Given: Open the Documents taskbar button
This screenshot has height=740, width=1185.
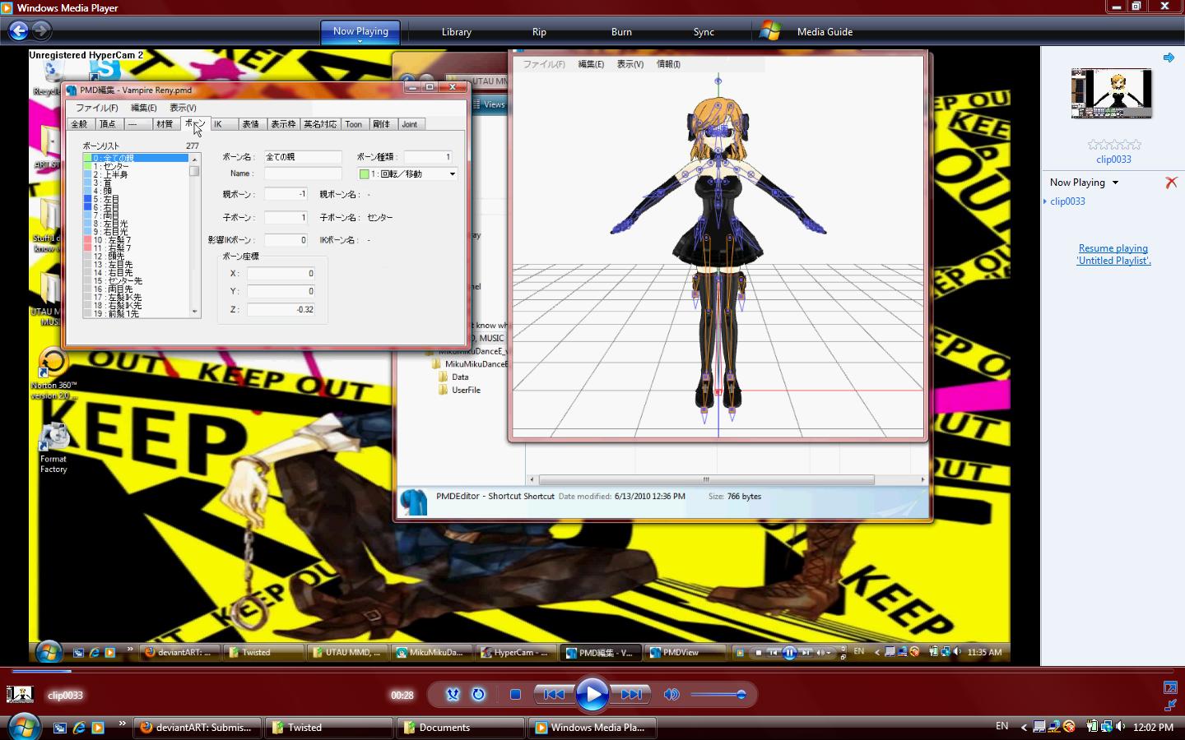Looking at the screenshot, I should pos(461,728).
